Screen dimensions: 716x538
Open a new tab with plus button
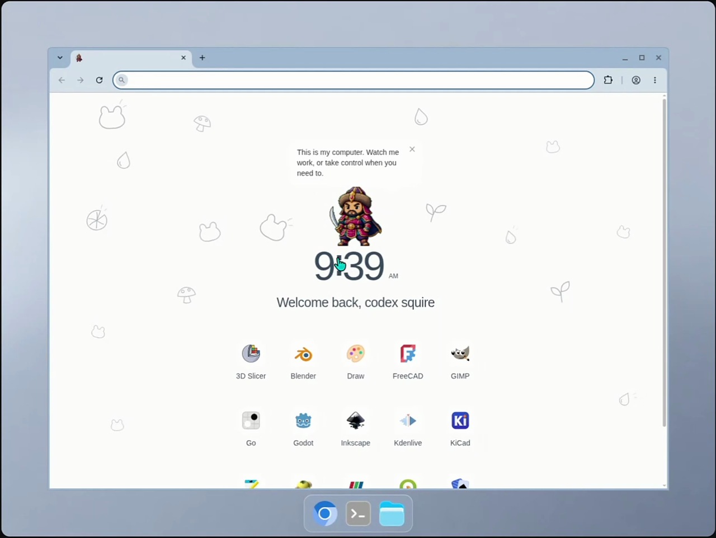pyautogui.click(x=202, y=58)
